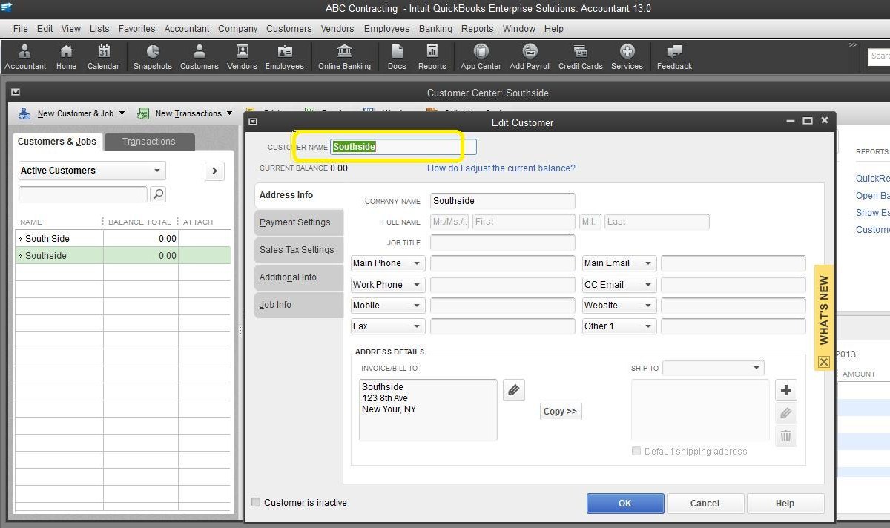
Task: Open Vendors icon in toolbar
Action: (242, 57)
